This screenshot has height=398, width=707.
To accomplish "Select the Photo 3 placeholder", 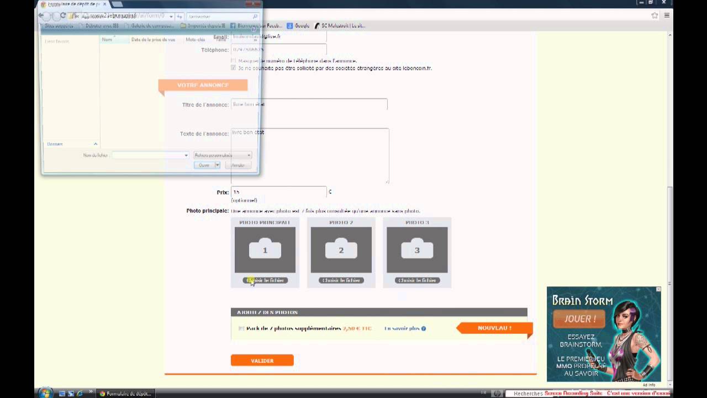I will (x=417, y=250).
